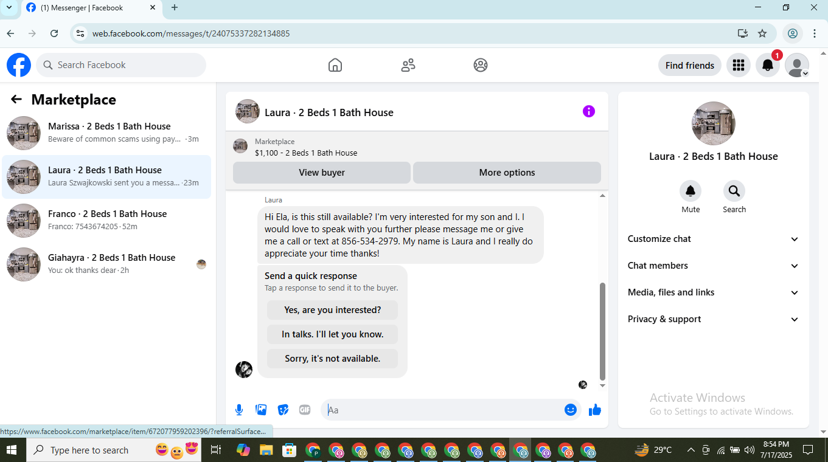
Task: Show hidden system tray icons
Action: click(691, 450)
